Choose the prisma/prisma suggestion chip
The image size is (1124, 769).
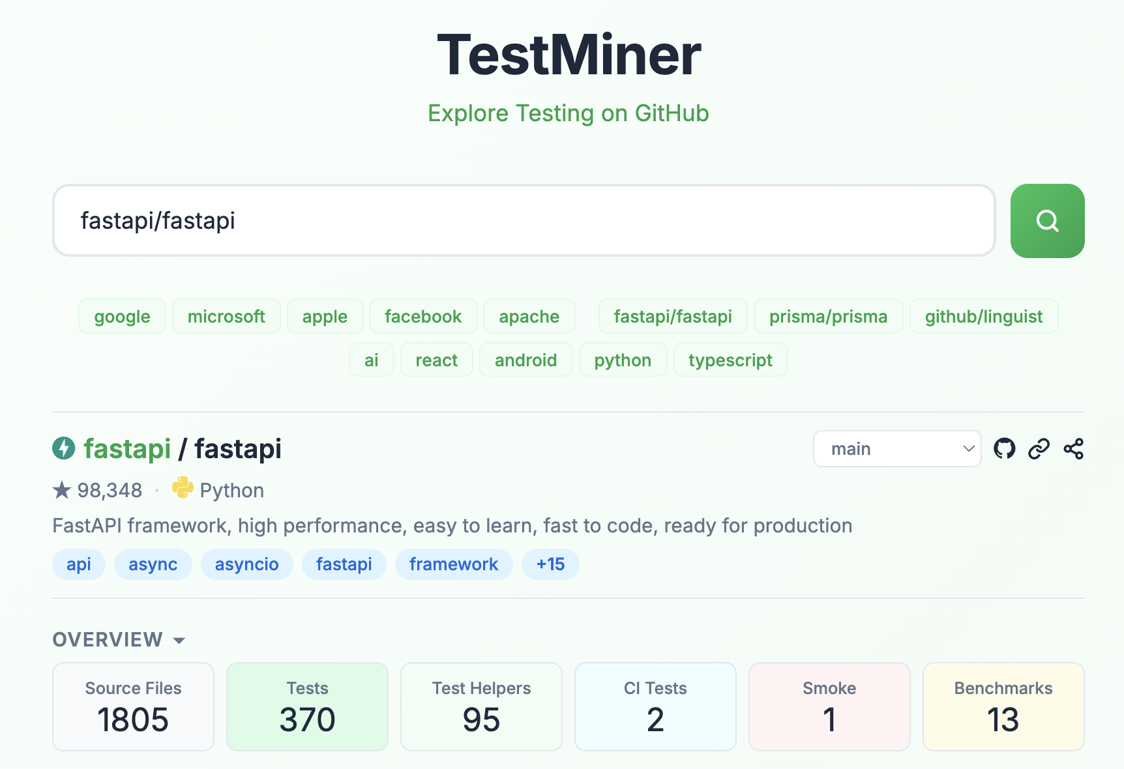(x=828, y=317)
